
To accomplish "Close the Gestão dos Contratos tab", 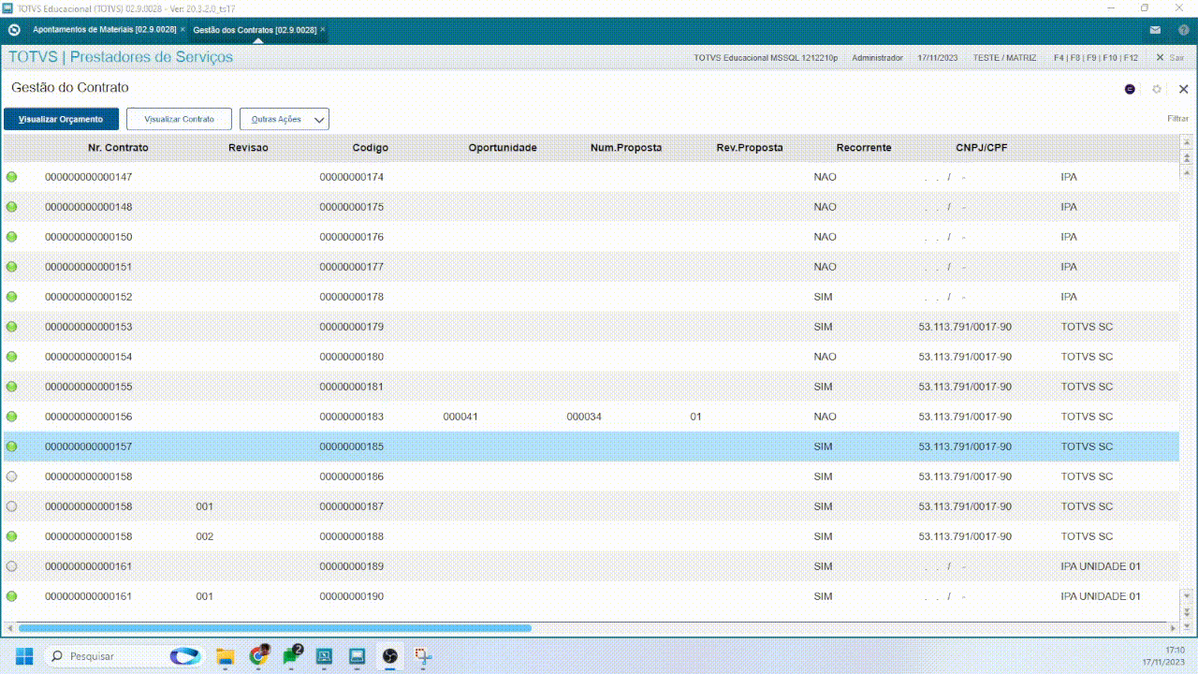I will pos(323,30).
